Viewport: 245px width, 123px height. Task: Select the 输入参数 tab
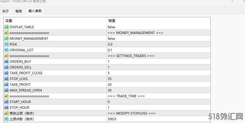click(35, 11)
